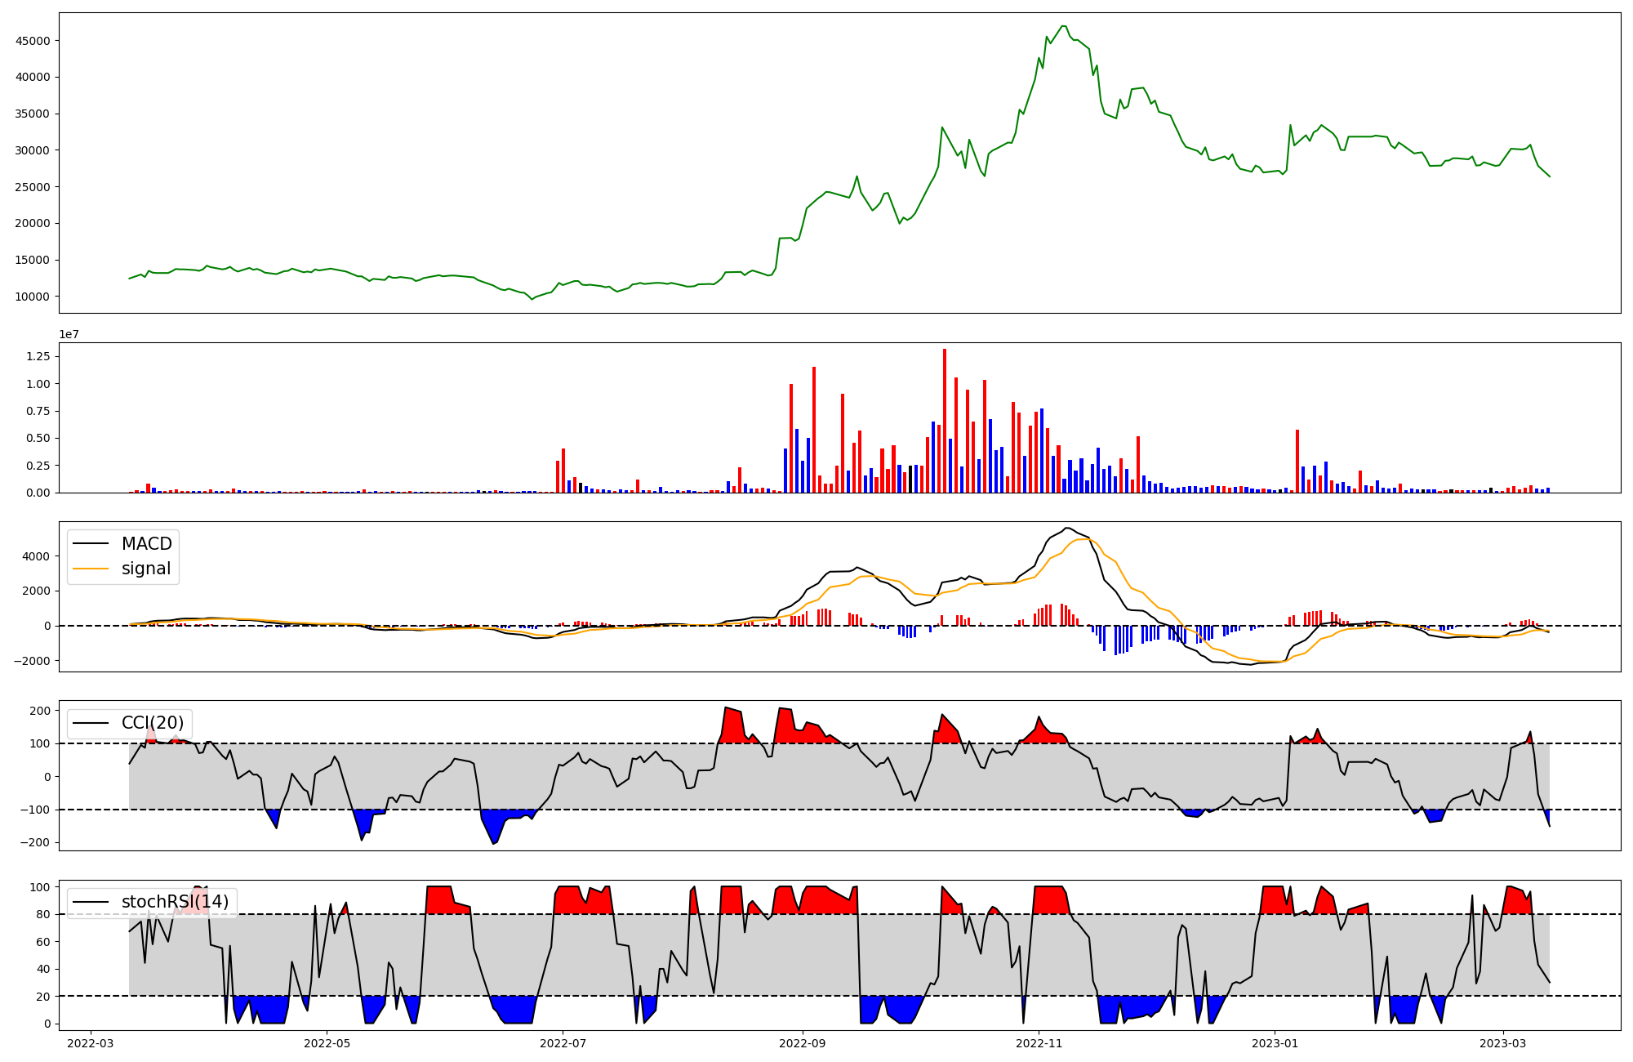Click the stochRSI(14) legend label
Screen dimensions: 1633x1062
coord(175,903)
